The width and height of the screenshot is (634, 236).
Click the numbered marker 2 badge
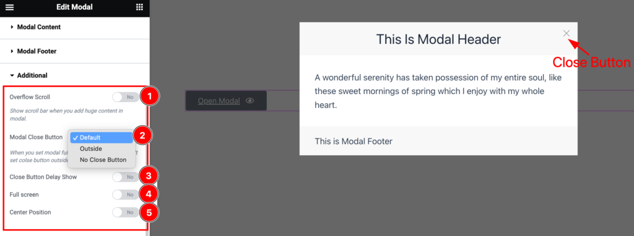pos(142,135)
